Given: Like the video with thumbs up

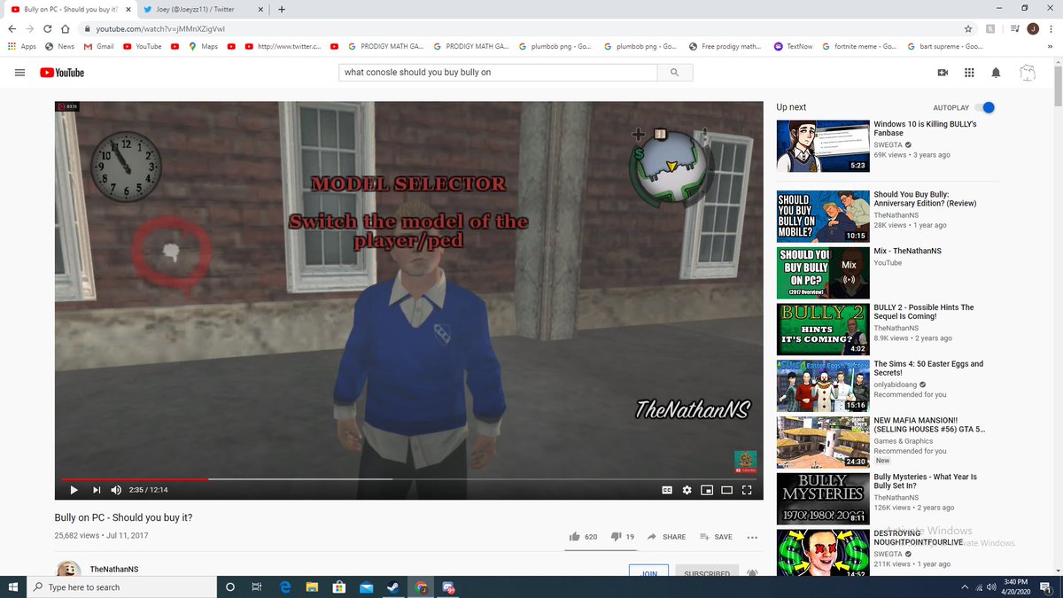Looking at the screenshot, I should click(x=584, y=537).
